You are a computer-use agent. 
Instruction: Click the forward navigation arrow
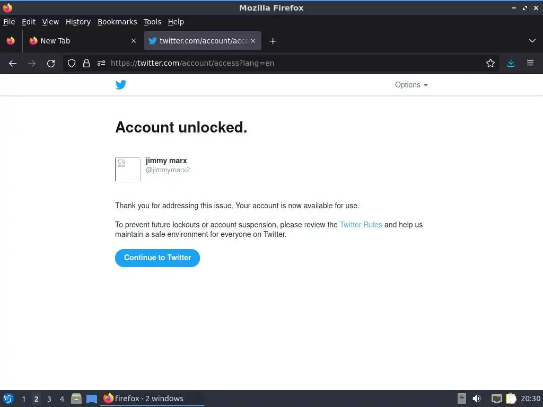click(32, 64)
